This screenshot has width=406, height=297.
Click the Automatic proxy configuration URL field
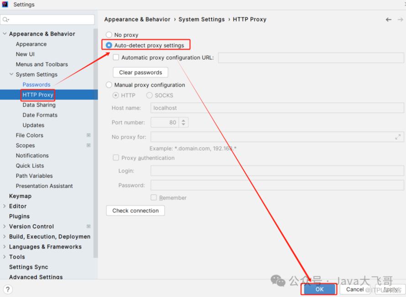[x=311, y=58]
